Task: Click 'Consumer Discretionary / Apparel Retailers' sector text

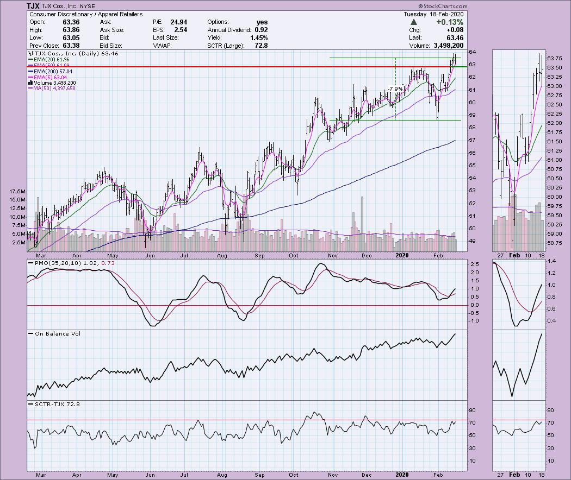Action: [86, 14]
